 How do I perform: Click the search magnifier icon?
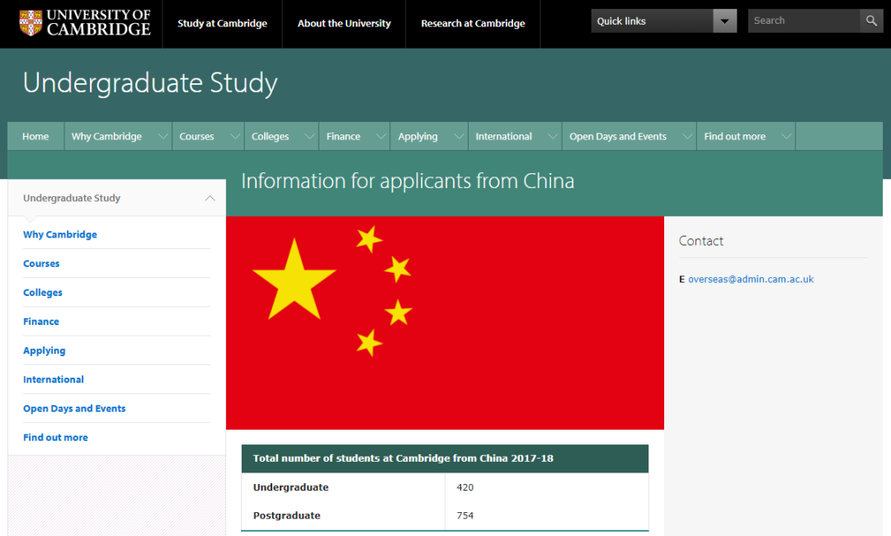coord(871,21)
